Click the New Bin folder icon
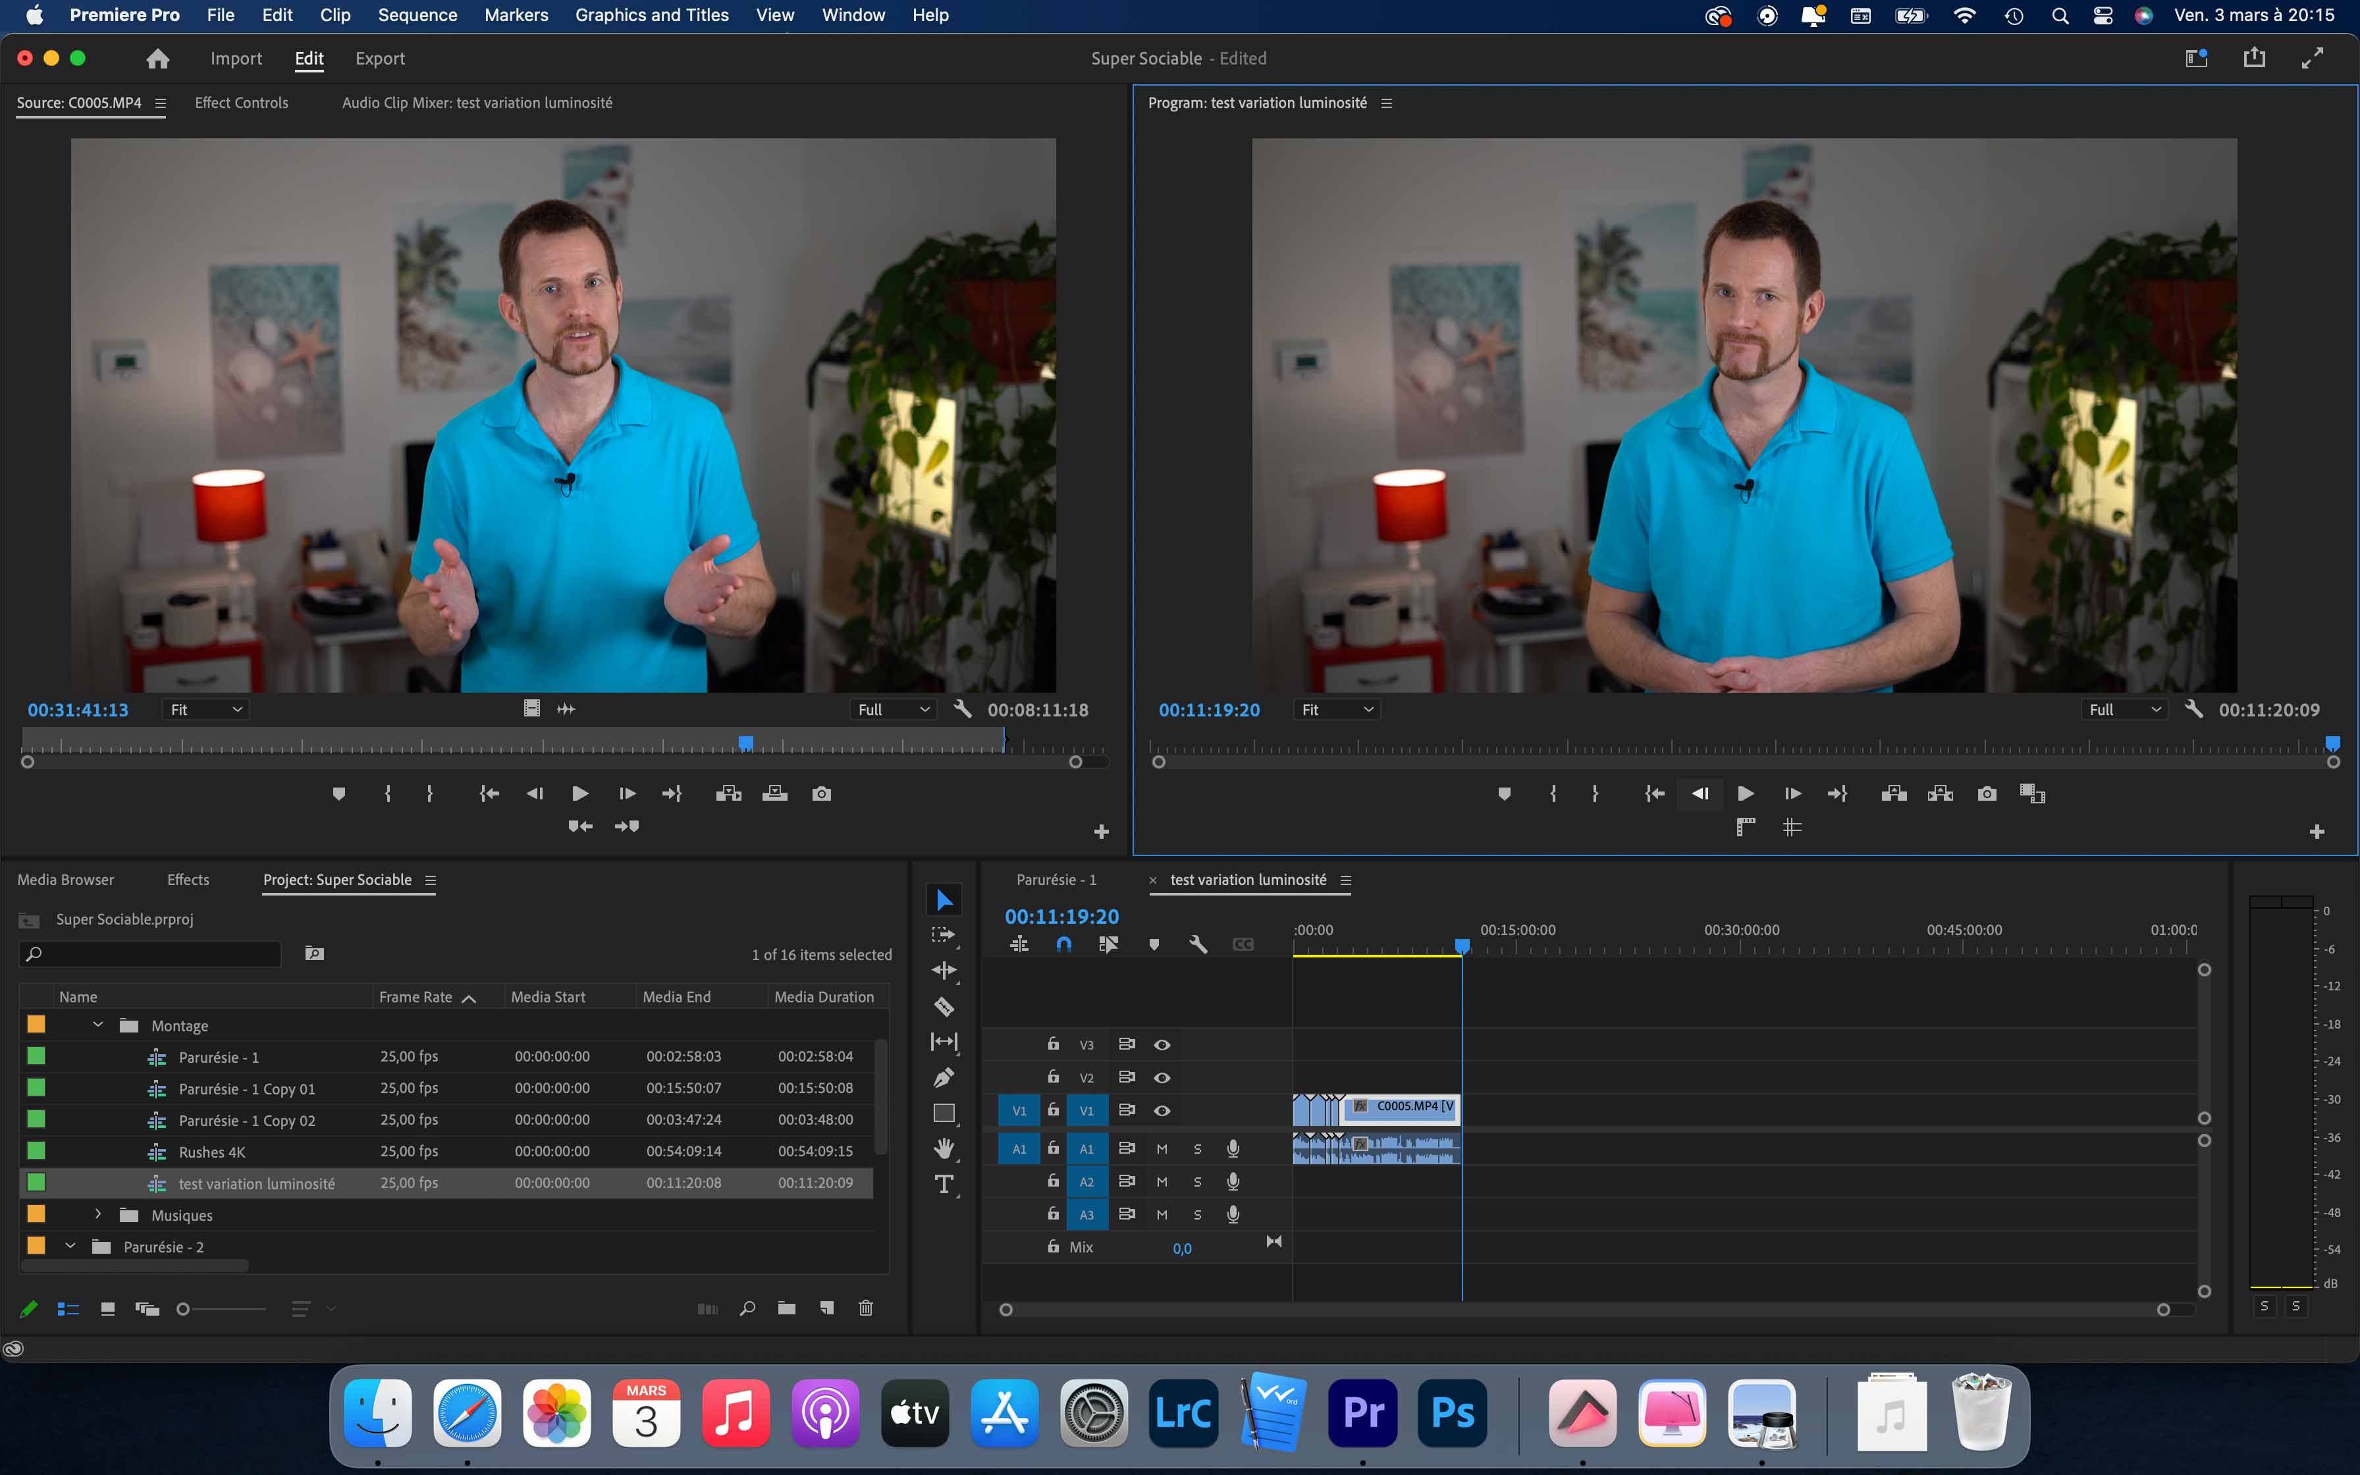 [x=787, y=1308]
